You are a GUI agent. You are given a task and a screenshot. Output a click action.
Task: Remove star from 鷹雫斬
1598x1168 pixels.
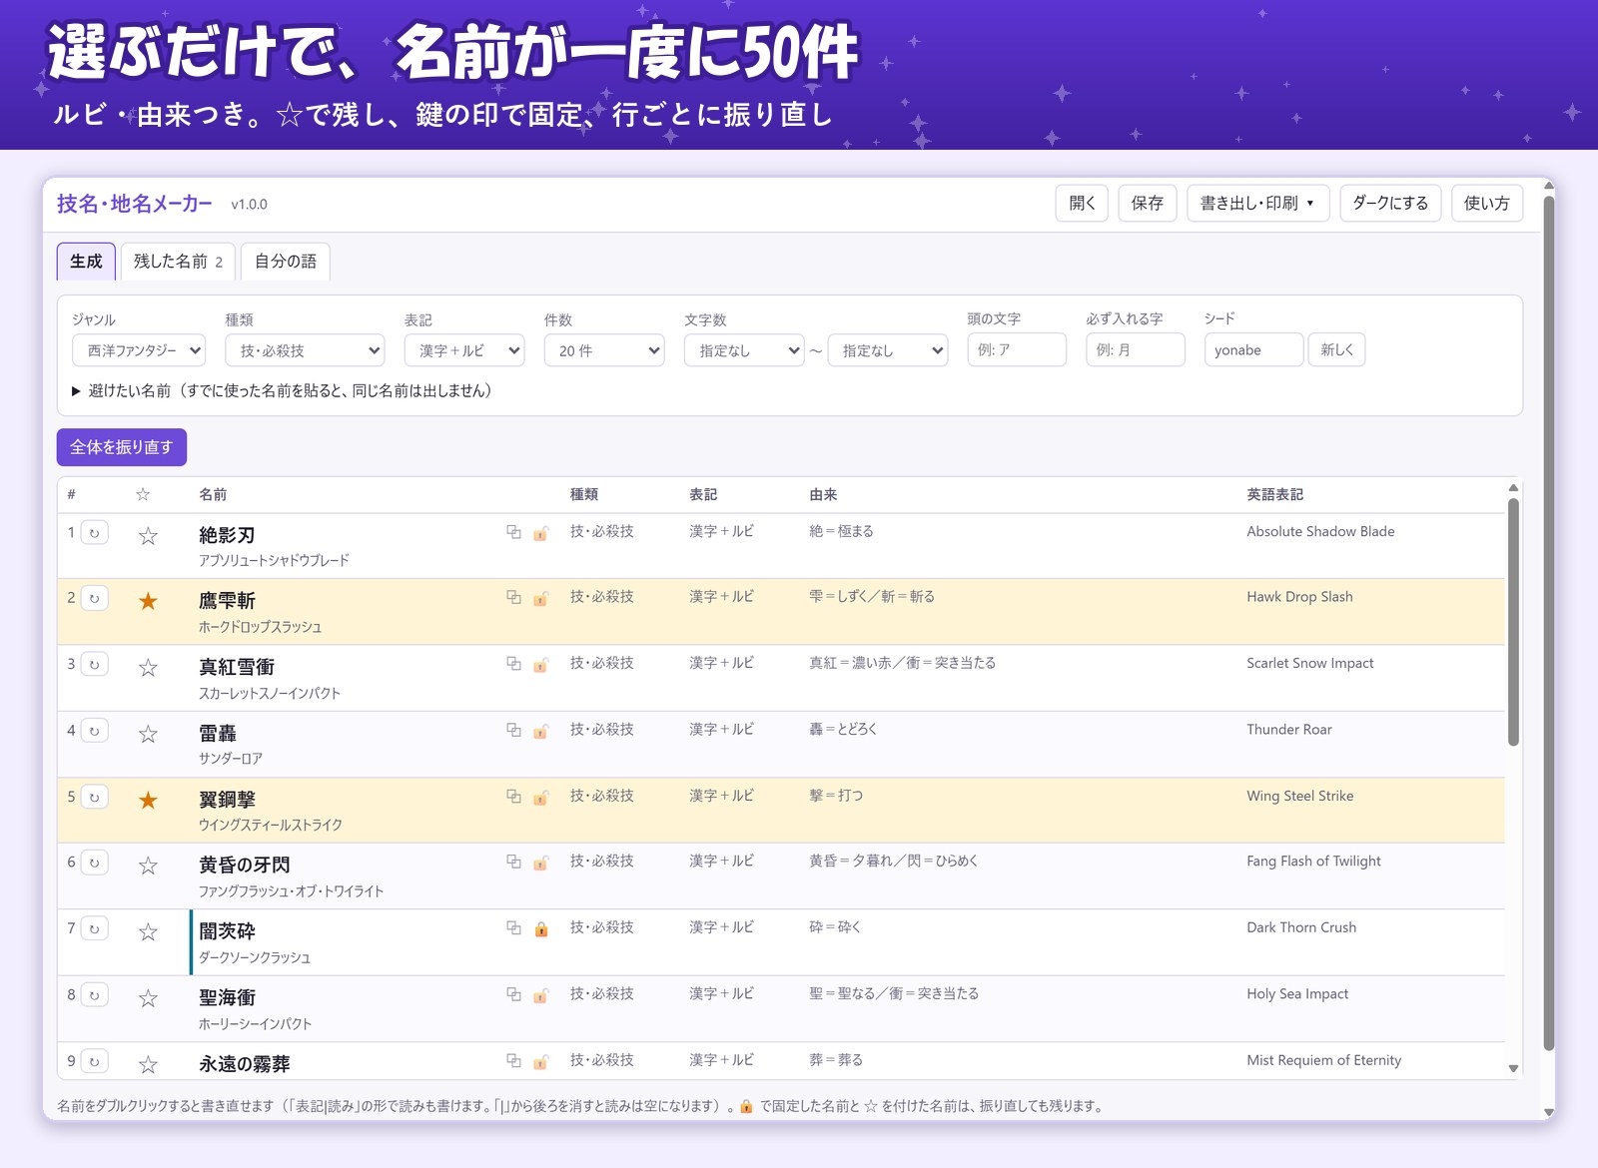click(x=148, y=601)
